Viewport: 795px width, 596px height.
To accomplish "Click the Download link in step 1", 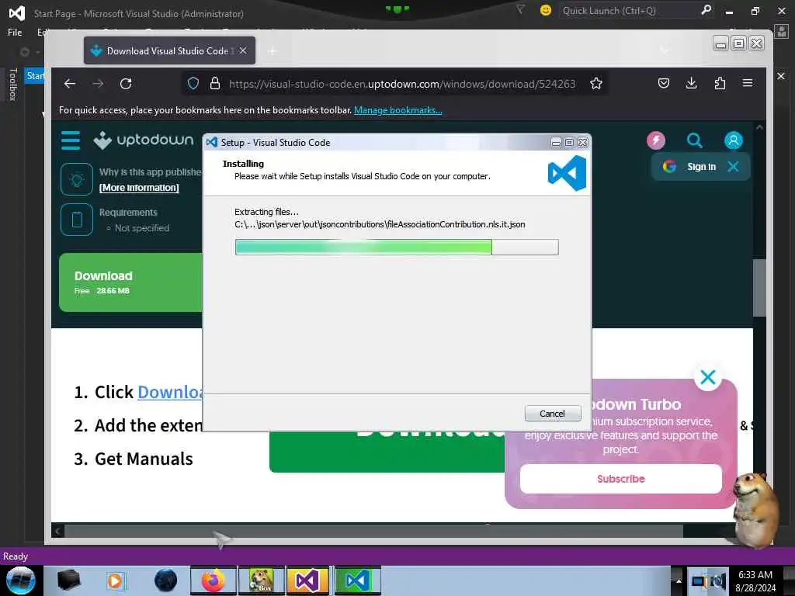I will pyautogui.click(x=170, y=392).
